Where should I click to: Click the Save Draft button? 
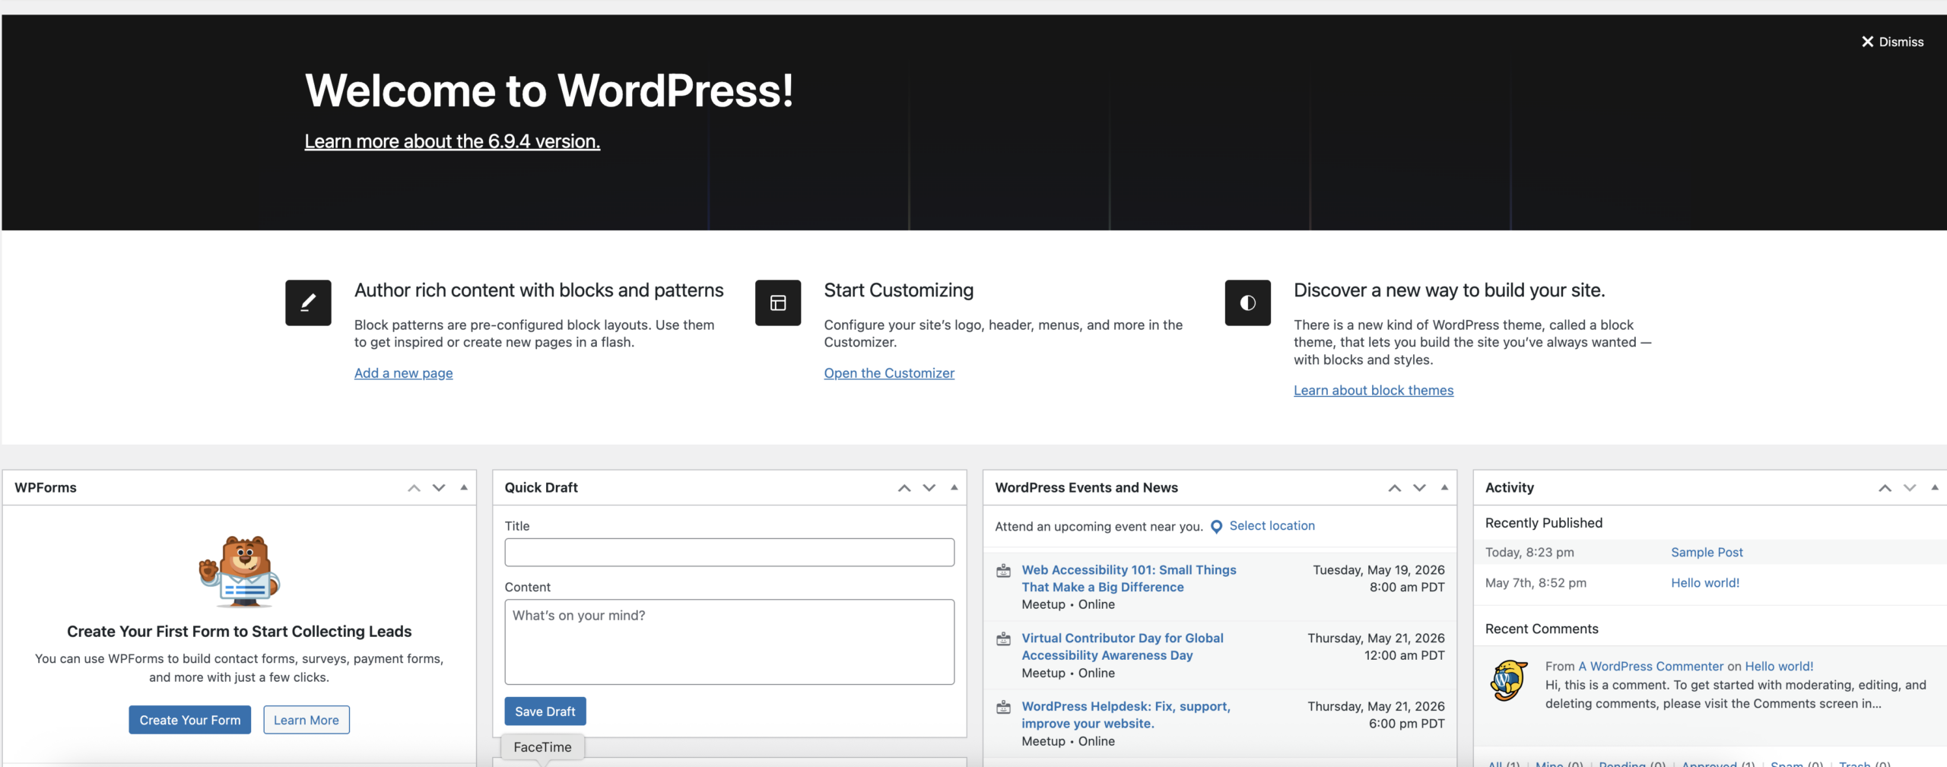[x=545, y=712]
